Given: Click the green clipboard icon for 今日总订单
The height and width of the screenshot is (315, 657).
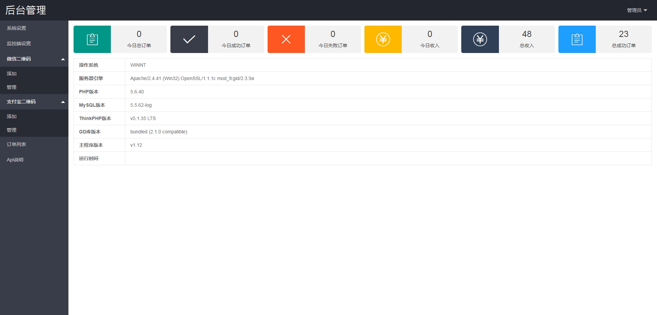Looking at the screenshot, I should click(92, 39).
